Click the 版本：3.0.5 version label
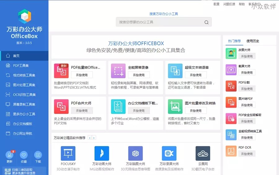 pos(24,43)
